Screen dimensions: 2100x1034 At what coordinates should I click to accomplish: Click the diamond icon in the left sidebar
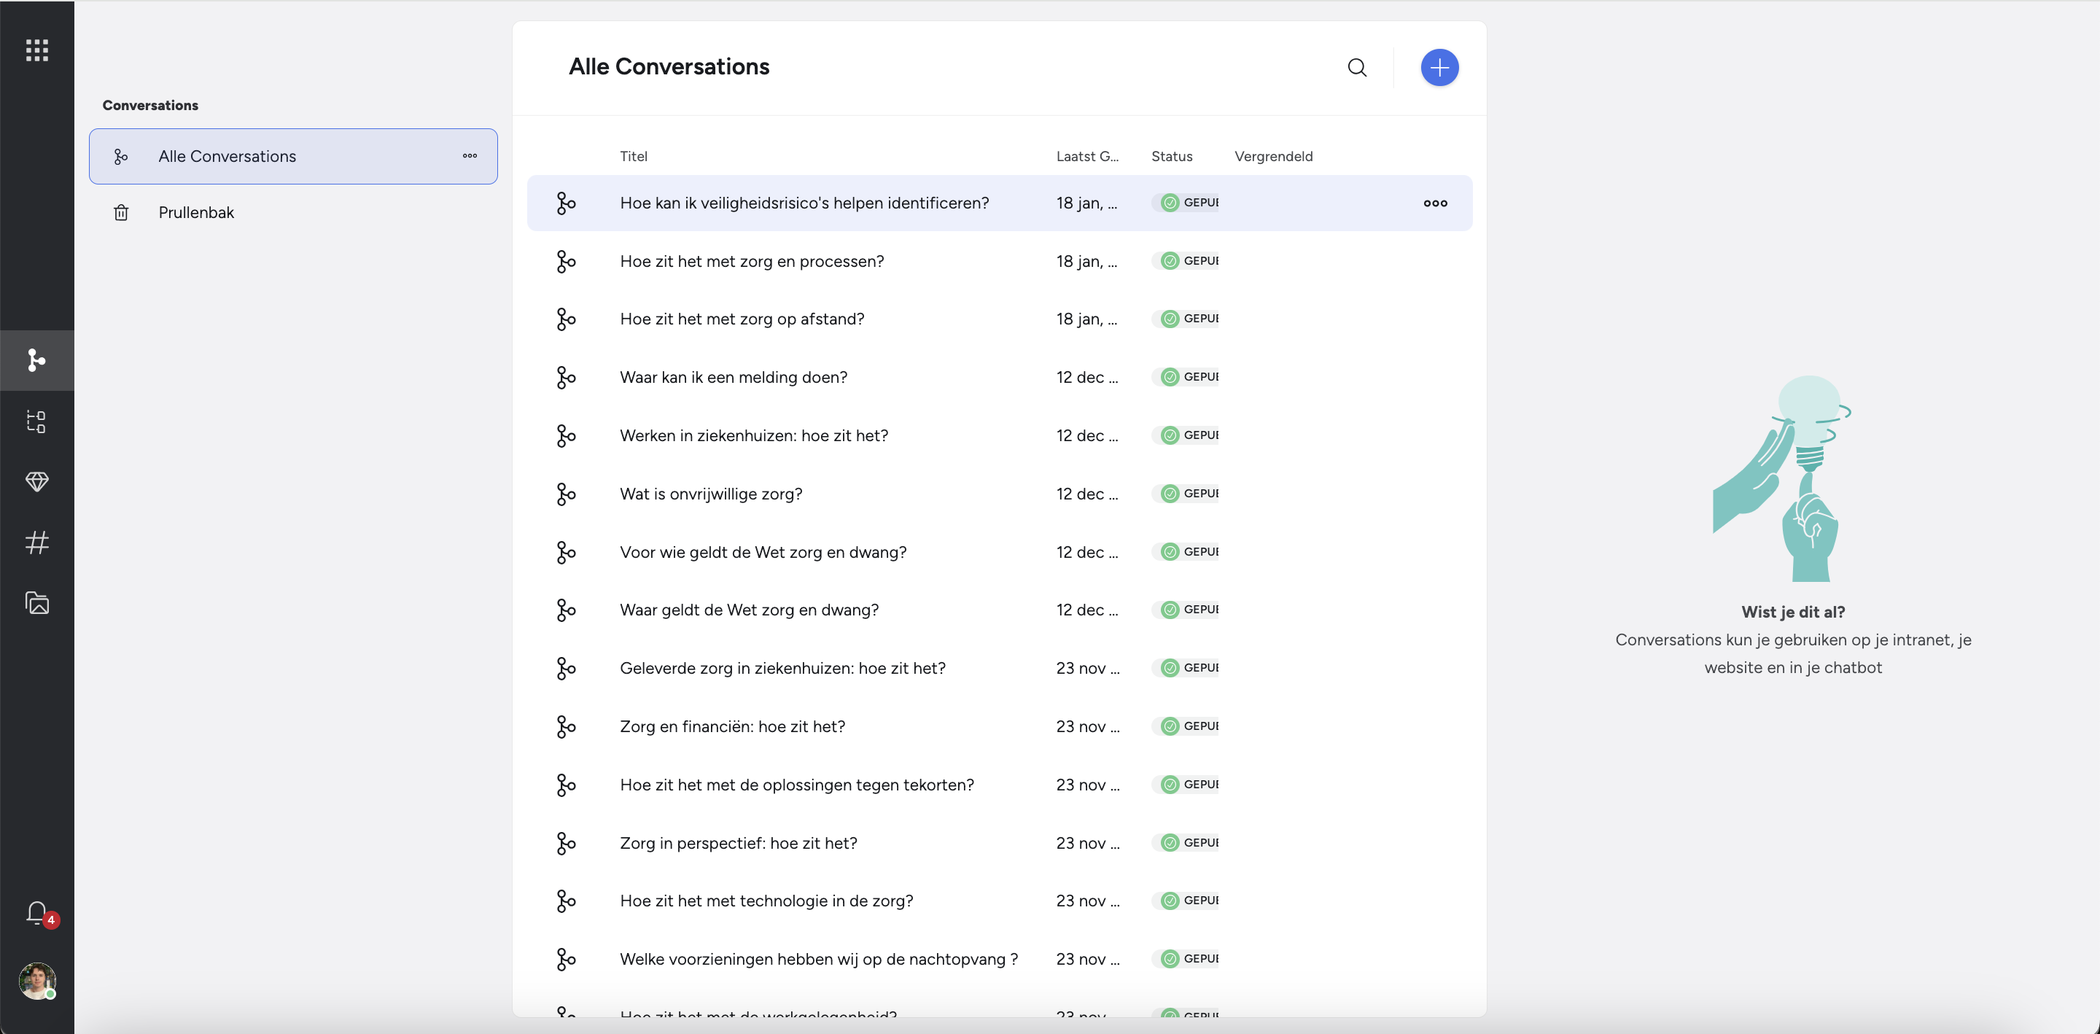(x=36, y=481)
